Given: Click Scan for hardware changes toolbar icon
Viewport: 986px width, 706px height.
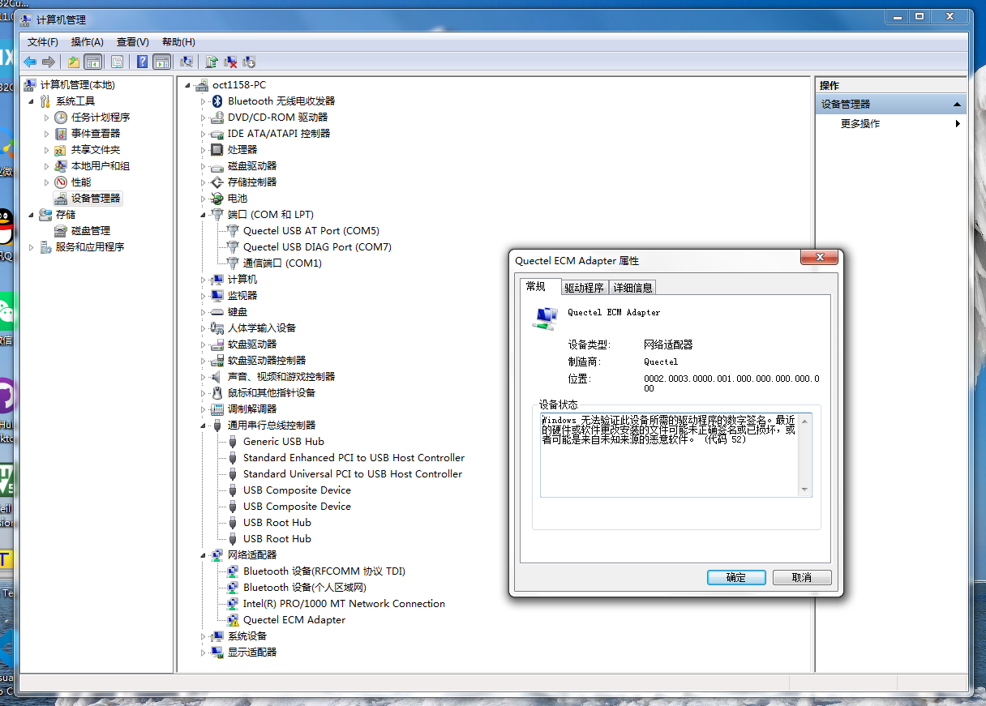Looking at the screenshot, I should click(186, 62).
